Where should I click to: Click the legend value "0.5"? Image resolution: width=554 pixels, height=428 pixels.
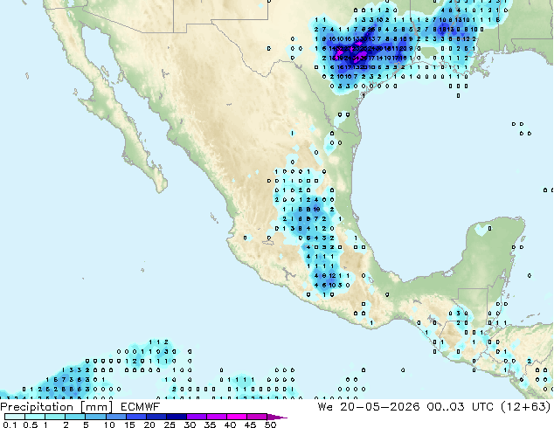pos(31,425)
